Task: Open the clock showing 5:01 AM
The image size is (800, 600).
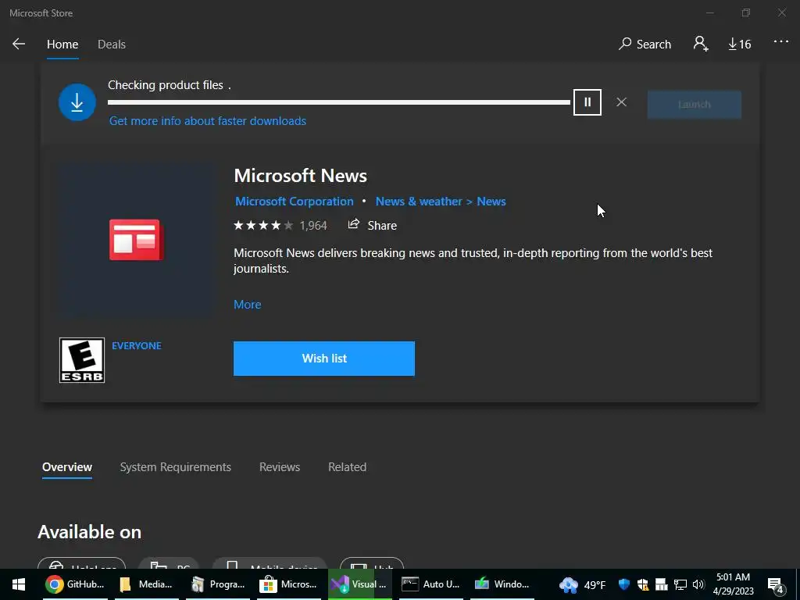Action: click(x=733, y=584)
